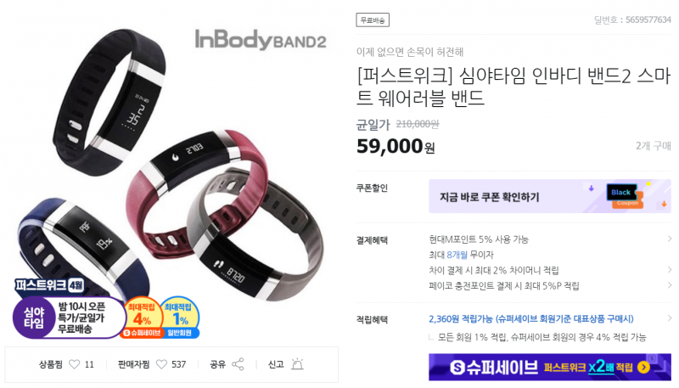Screen dimensions: 679x388
Task: Open the 2,360원 적립가능 link
Action: click(531, 319)
